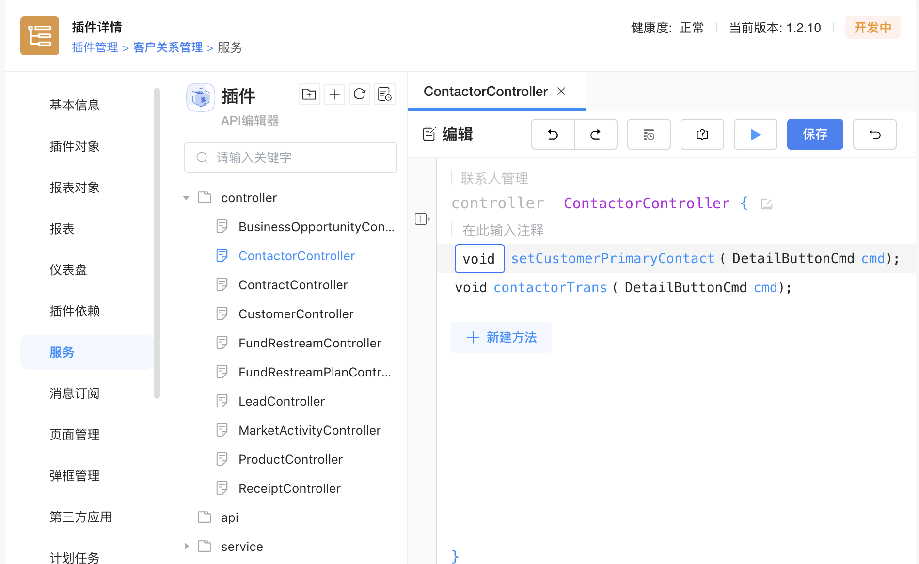This screenshot has height=564, width=919.
Task: Click the 新建方法 button
Action: coord(501,337)
